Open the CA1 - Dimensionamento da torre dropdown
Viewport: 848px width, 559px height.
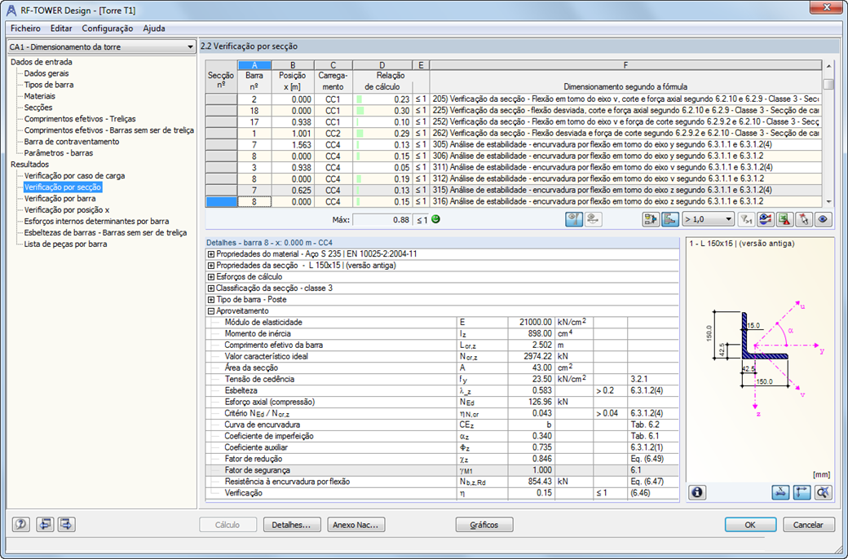pos(102,46)
